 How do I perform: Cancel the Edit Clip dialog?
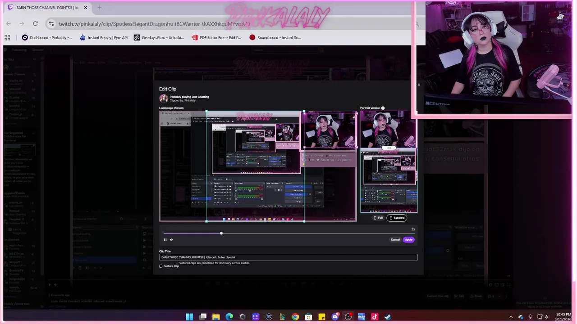[395, 240]
